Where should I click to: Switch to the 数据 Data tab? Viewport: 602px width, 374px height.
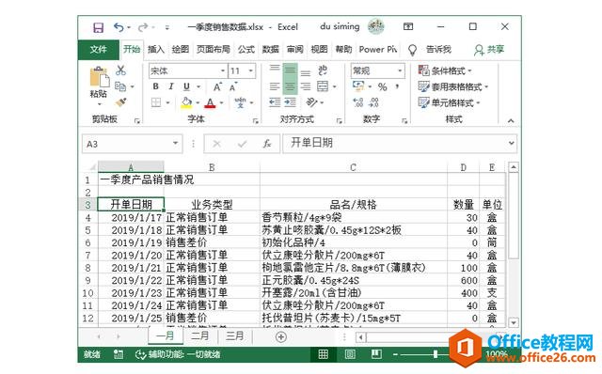point(270,50)
